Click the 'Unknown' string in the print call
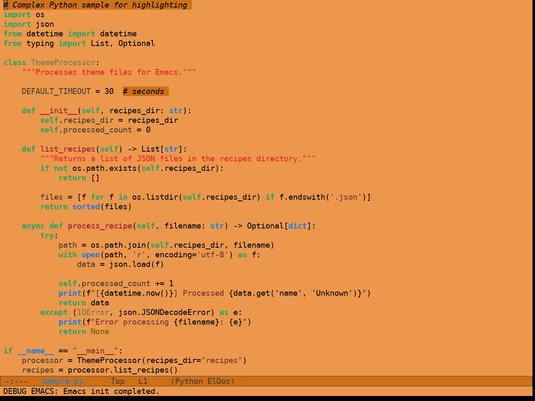The image size is (535, 401). (x=332, y=293)
